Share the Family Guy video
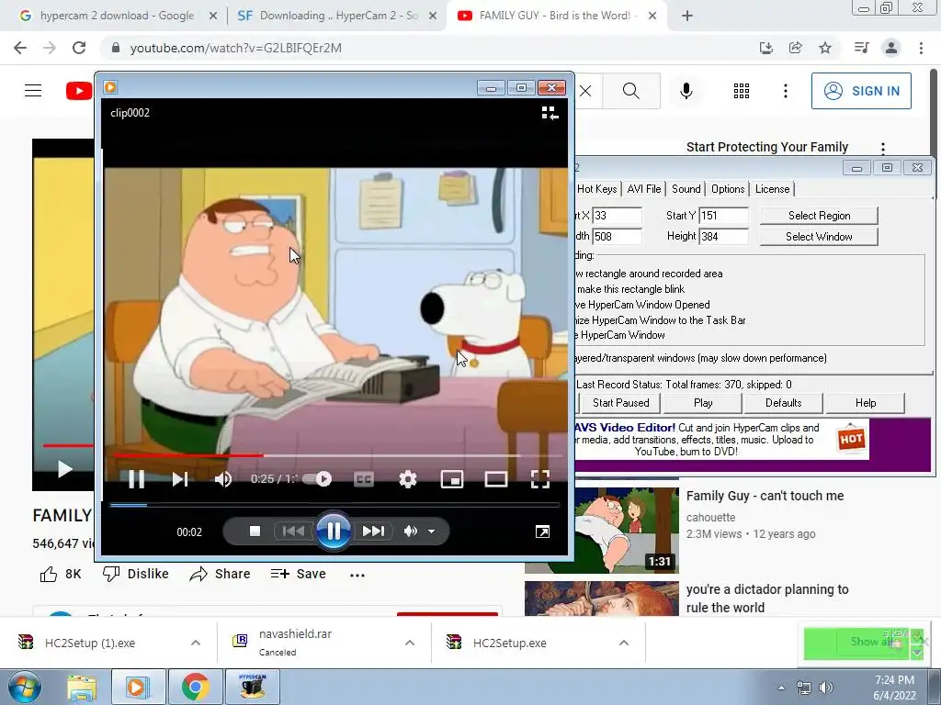The height and width of the screenshot is (705, 941). pyautogui.click(x=221, y=574)
